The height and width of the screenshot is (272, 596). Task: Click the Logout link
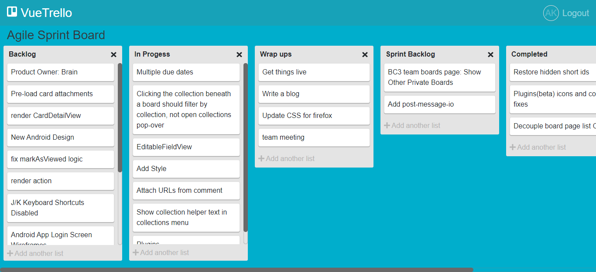coord(576,13)
